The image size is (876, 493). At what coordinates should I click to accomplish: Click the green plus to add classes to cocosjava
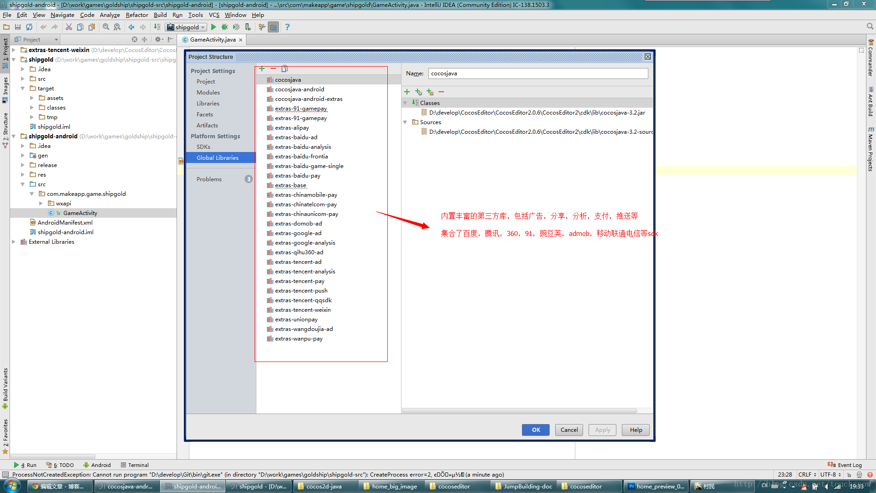[407, 92]
